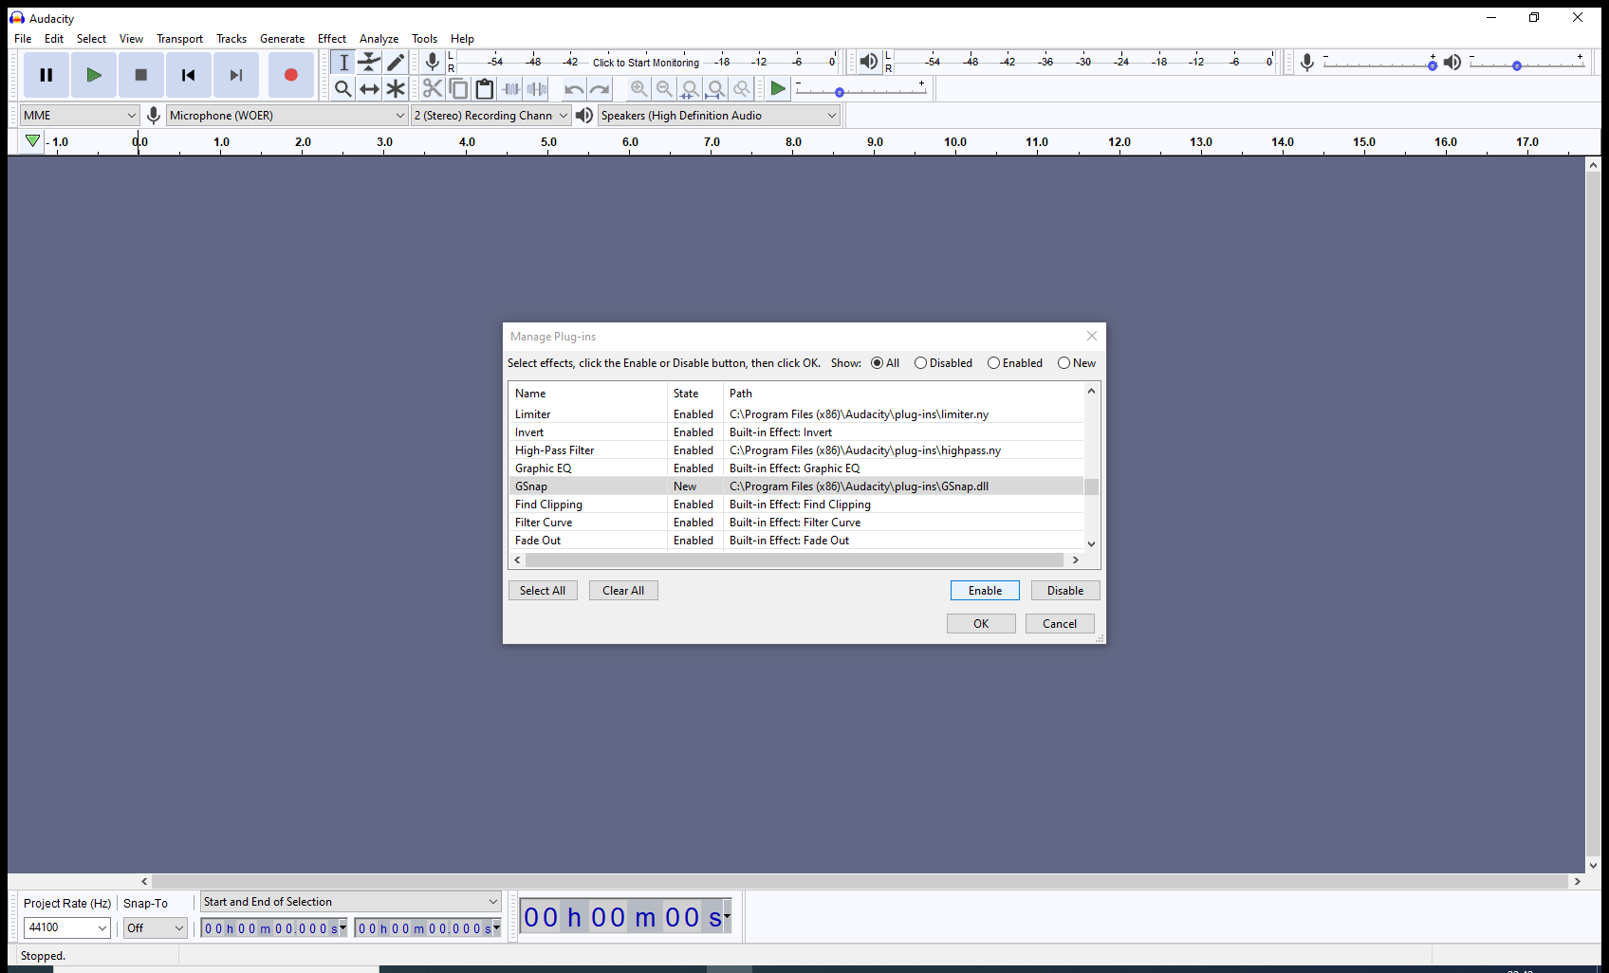Click the Paste clipboard icon
This screenshot has width=1609, height=973.
tap(485, 89)
